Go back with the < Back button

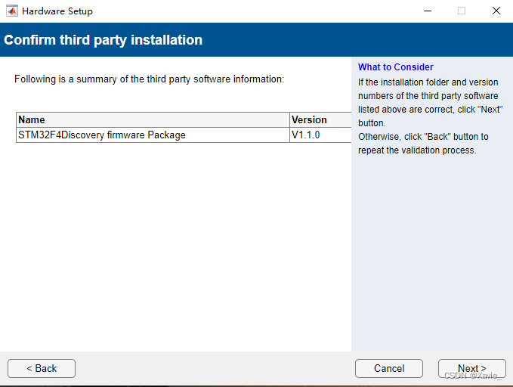42,368
